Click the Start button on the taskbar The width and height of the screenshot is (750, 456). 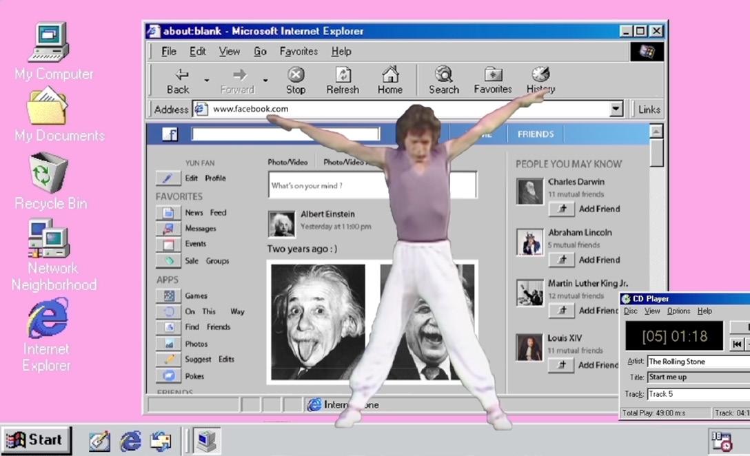point(36,440)
